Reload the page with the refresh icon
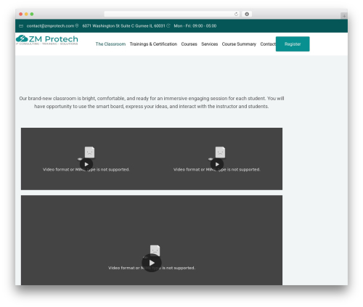The image size is (363, 307). click(x=236, y=14)
